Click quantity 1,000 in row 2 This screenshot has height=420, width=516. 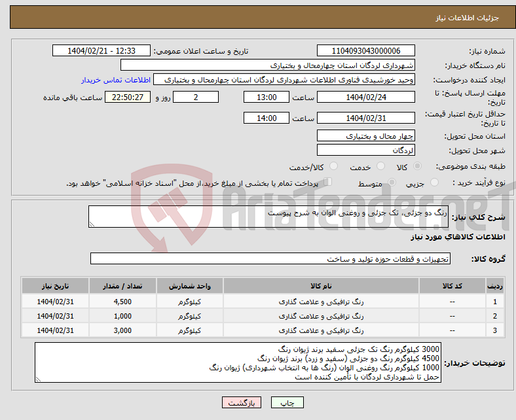[122, 316]
